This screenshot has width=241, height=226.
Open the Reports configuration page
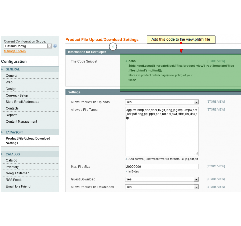(x=11, y=115)
